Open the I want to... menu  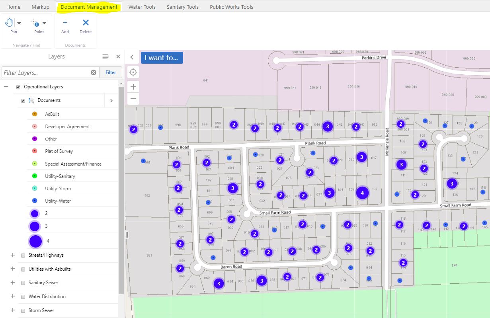coord(162,58)
